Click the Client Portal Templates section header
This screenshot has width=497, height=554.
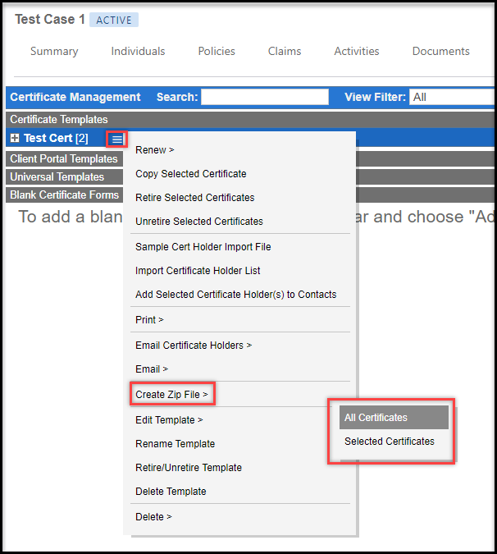click(64, 159)
